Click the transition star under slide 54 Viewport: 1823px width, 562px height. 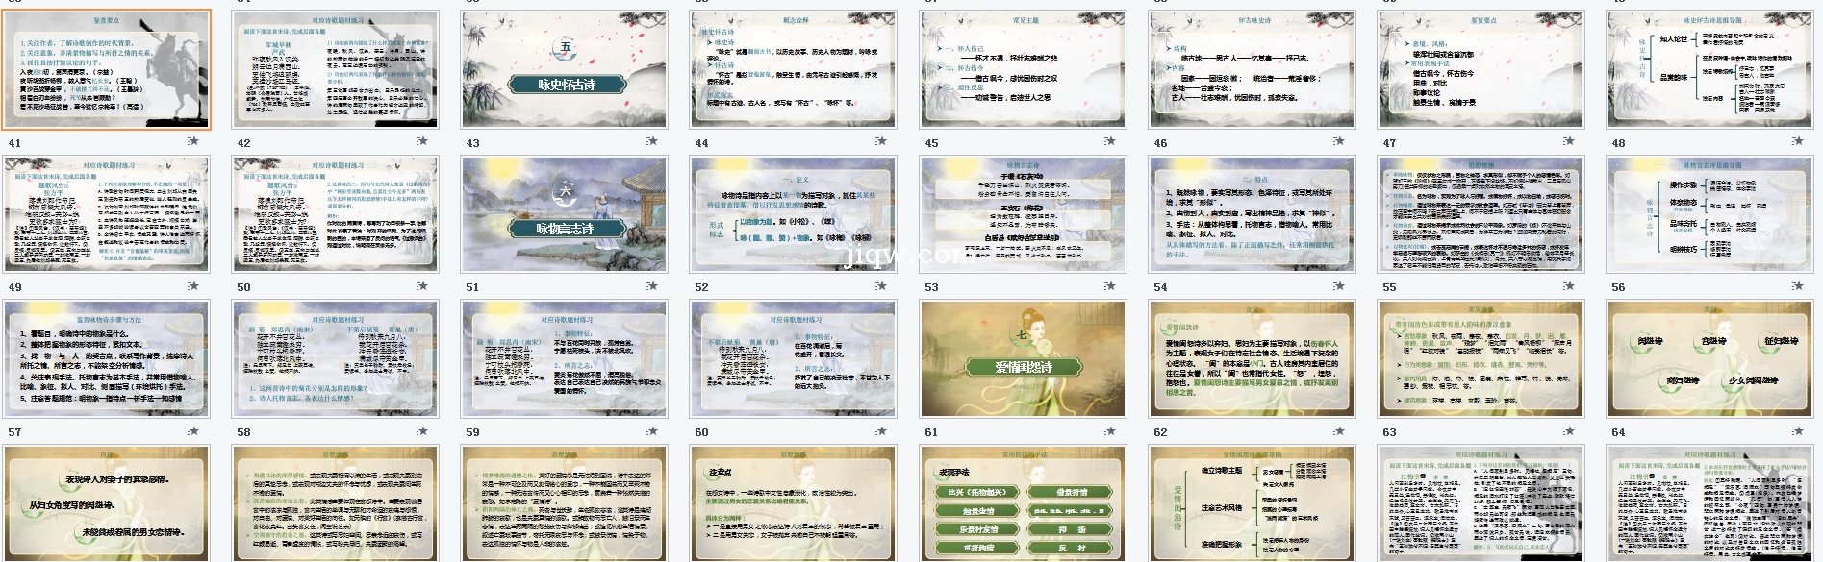[x=1338, y=286]
